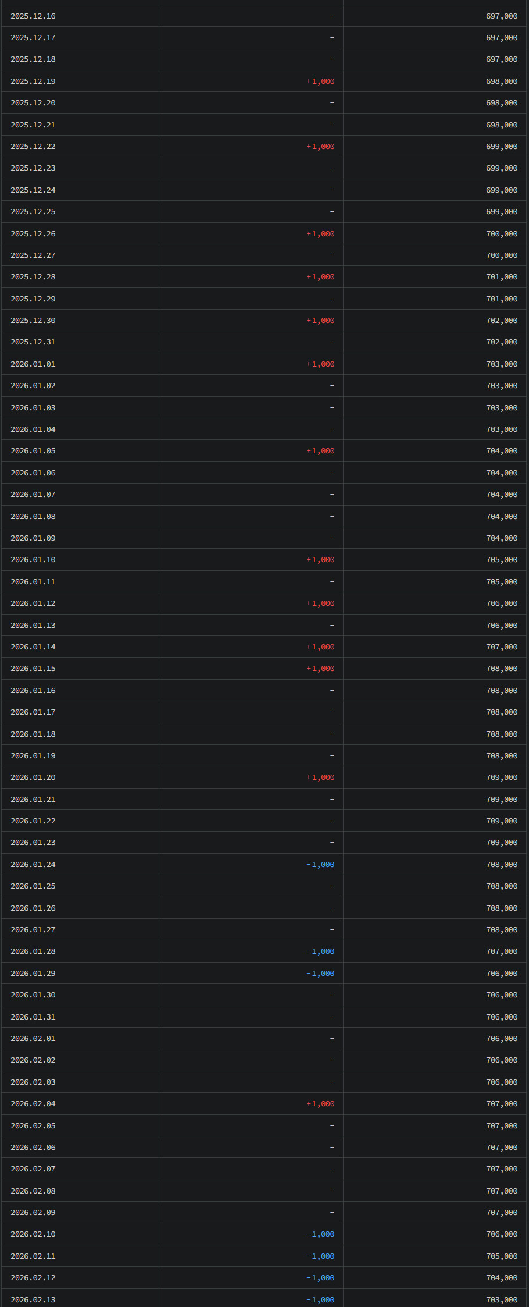
Task: Select the +1,000 change on 2026.01.15
Action: [320, 669]
